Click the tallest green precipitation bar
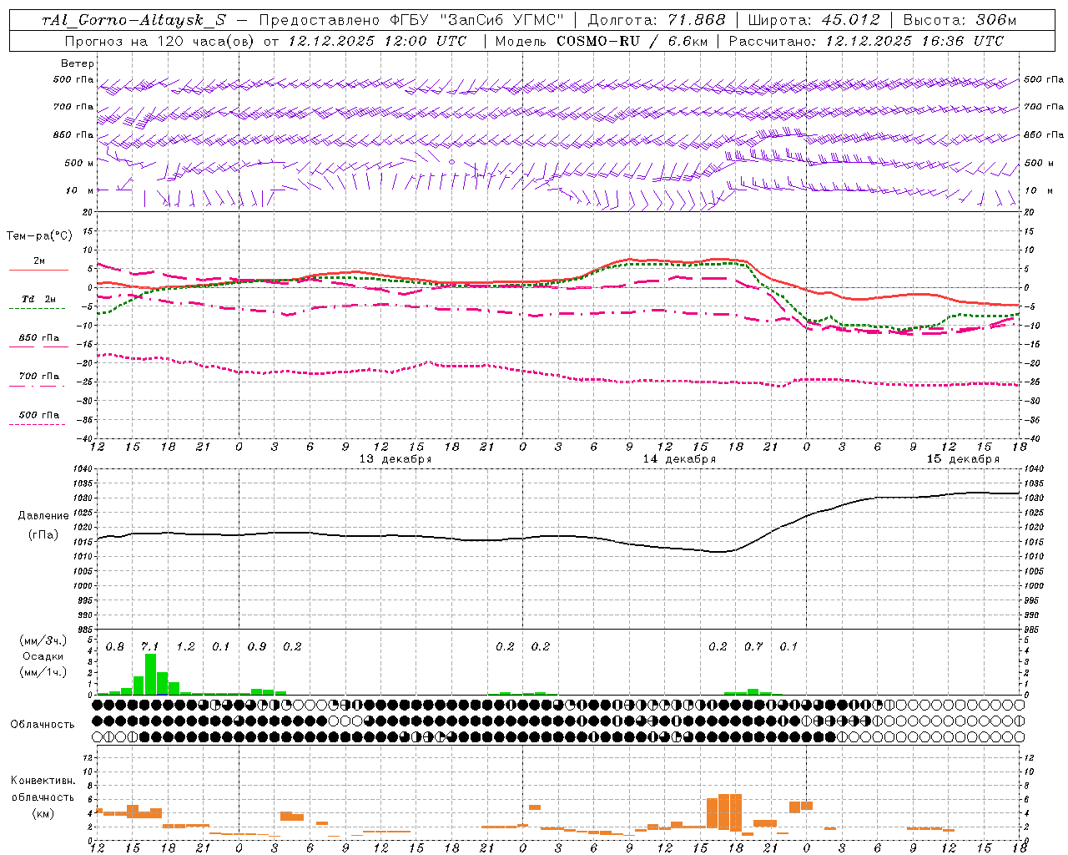The height and width of the screenshot is (855, 1068). tap(151, 675)
